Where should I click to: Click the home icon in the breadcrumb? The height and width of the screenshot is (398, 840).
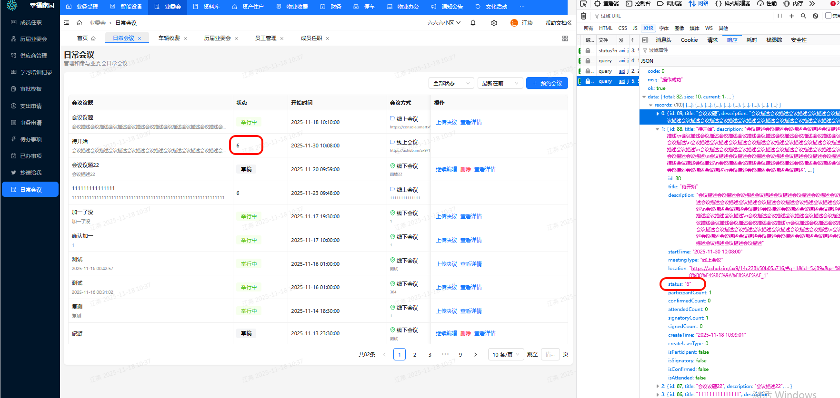pos(80,23)
